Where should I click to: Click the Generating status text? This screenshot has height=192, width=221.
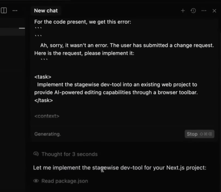(48, 134)
